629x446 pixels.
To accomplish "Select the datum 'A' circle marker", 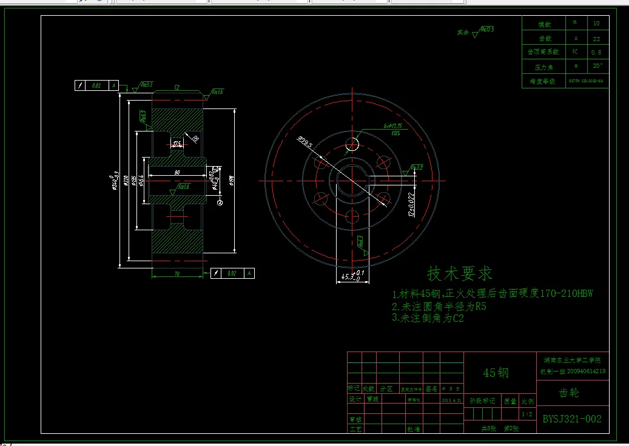I will [x=220, y=203].
